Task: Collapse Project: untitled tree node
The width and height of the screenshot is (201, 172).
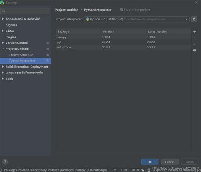Action: [3, 49]
